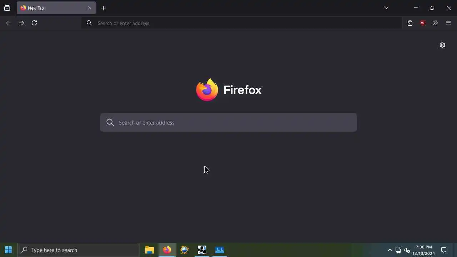Restore down the Firefox window
The image size is (457, 257).
(x=432, y=8)
